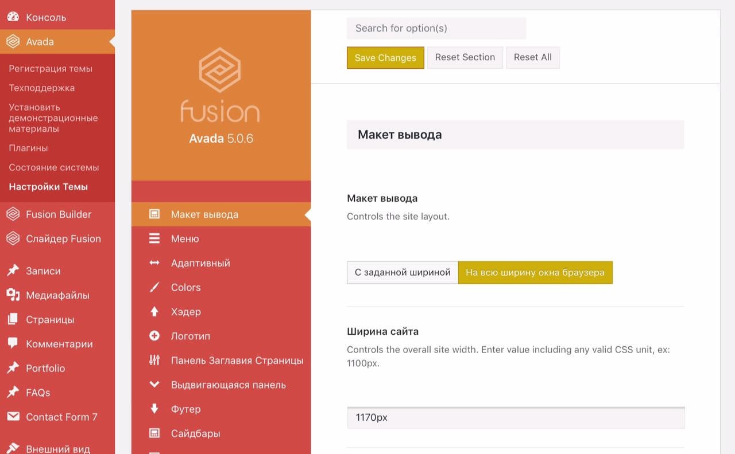Click the Fusion Builder sidebar icon
Viewport: 735px width, 454px height.
pos(13,214)
